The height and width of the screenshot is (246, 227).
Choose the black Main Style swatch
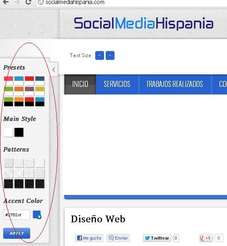point(19,132)
